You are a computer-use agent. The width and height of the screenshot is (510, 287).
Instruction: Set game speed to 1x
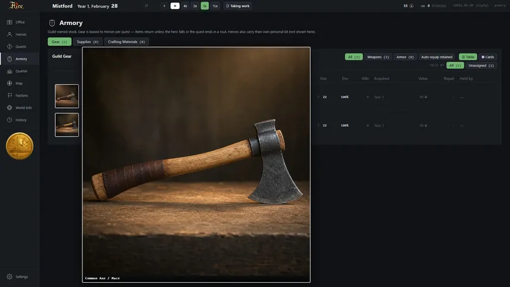205,6
